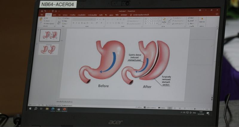The image size is (239, 127).
Task: Start slideshow from status bar icon
Action: (185, 109)
